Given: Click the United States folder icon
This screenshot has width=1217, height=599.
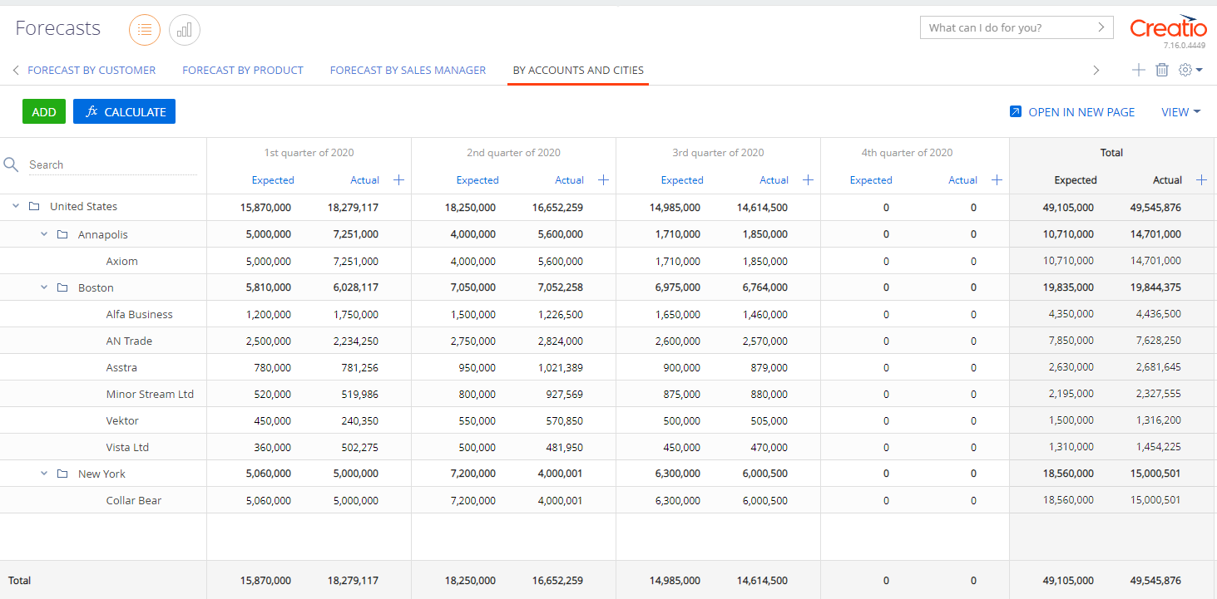Looking at the screenshot, I should [x=34, y=206].
